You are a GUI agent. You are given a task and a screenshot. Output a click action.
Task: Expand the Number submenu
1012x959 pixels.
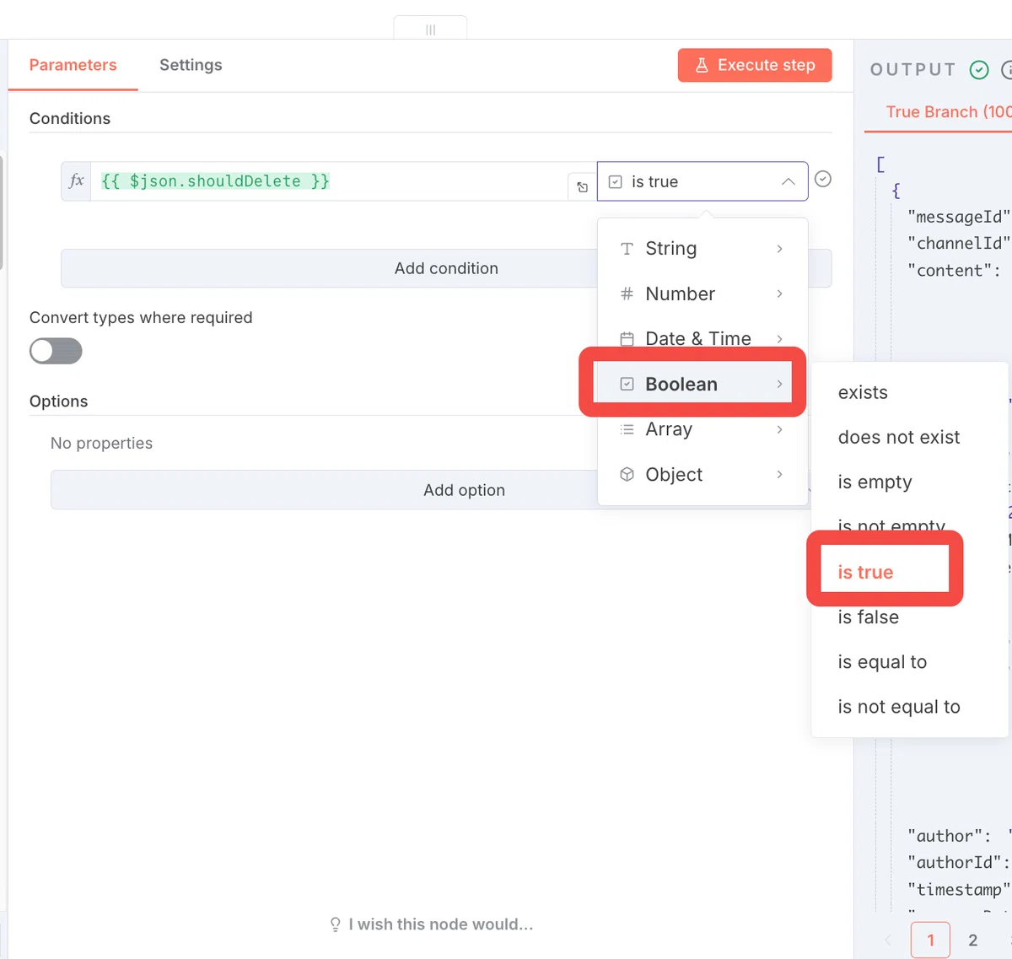tap(702, 294)
